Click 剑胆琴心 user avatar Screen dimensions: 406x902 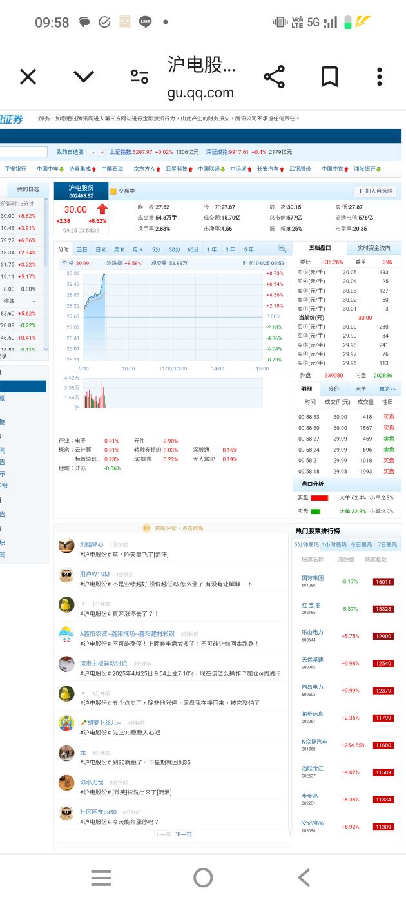point(66,546)
